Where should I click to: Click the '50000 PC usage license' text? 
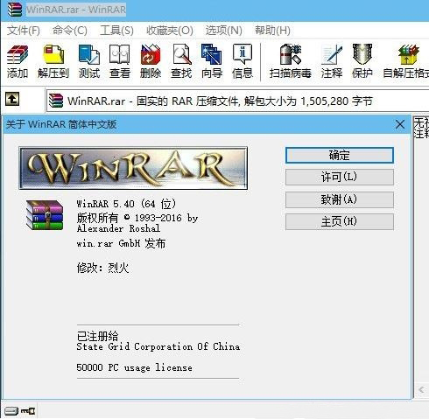pos(134,367)
